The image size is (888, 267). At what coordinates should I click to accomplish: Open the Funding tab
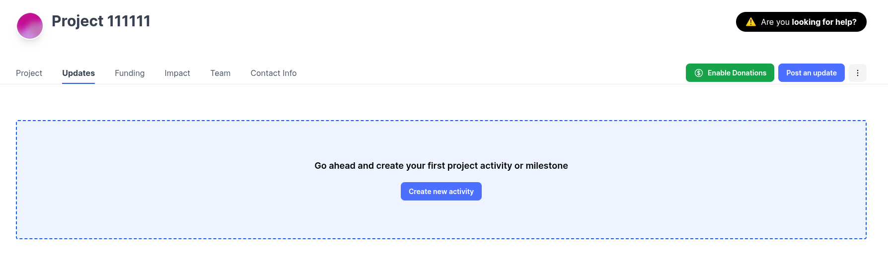tap(130, 73)
